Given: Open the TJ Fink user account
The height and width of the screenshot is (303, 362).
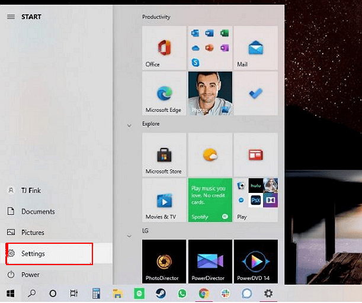Looking at the screenshot, I should (32, 191).
